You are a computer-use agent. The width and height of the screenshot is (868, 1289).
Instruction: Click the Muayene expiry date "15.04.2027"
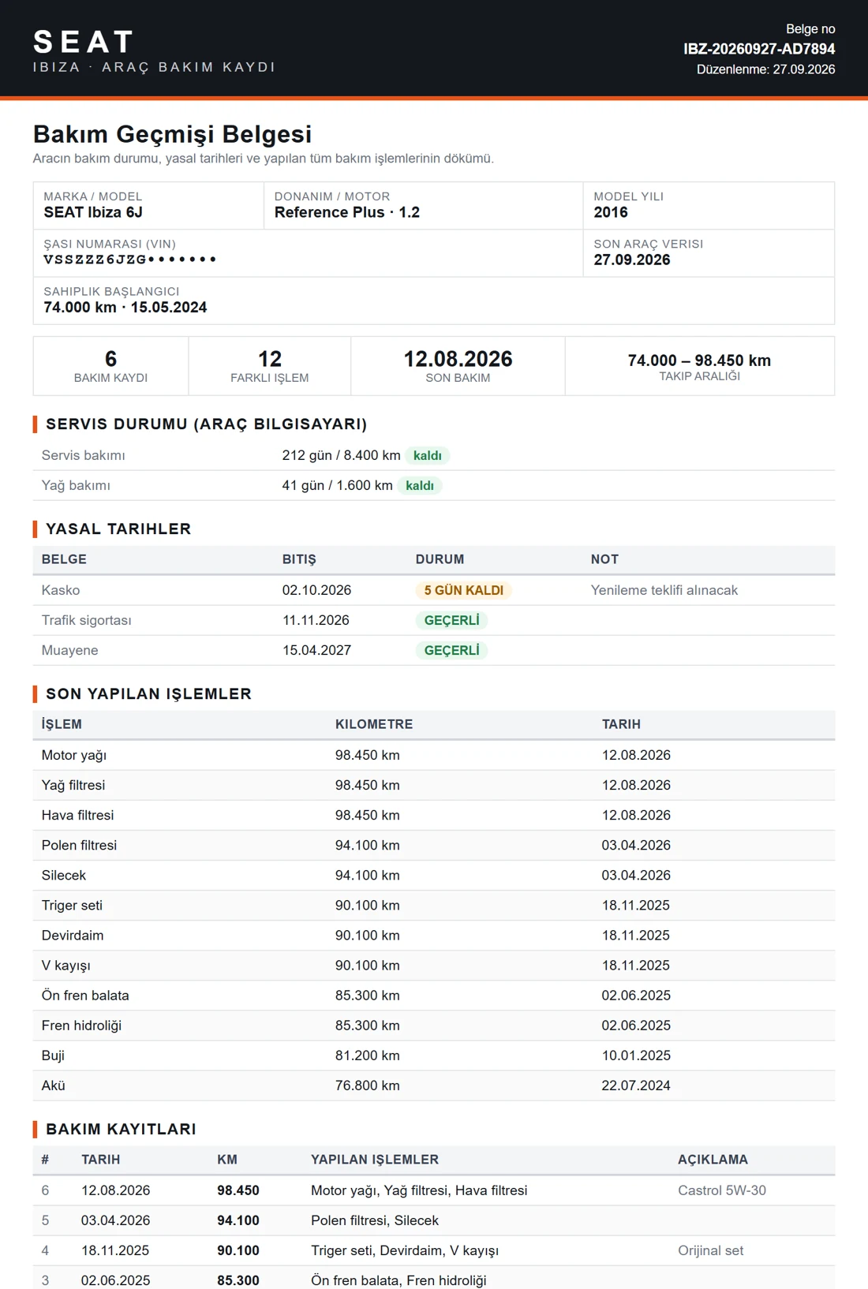point(316,650)
